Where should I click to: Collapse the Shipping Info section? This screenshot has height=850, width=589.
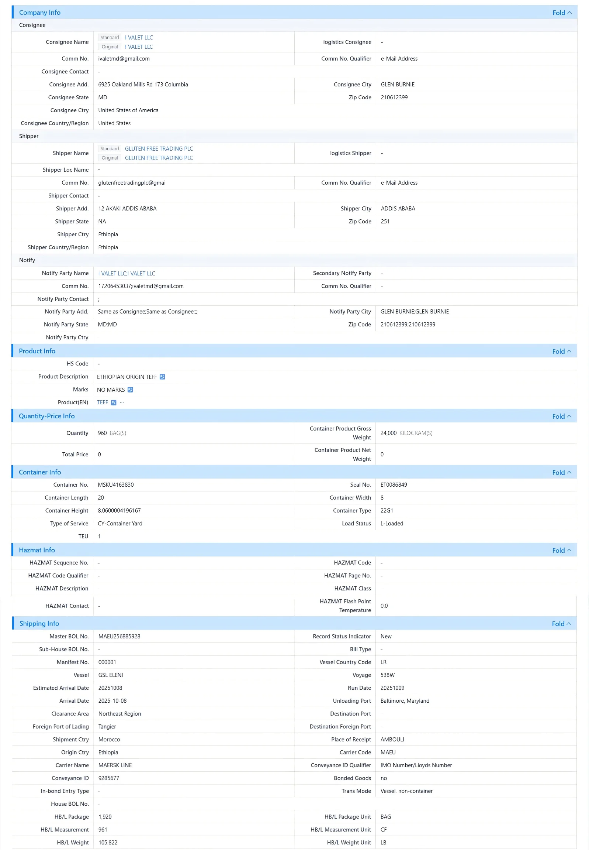[x=562, y=624]
